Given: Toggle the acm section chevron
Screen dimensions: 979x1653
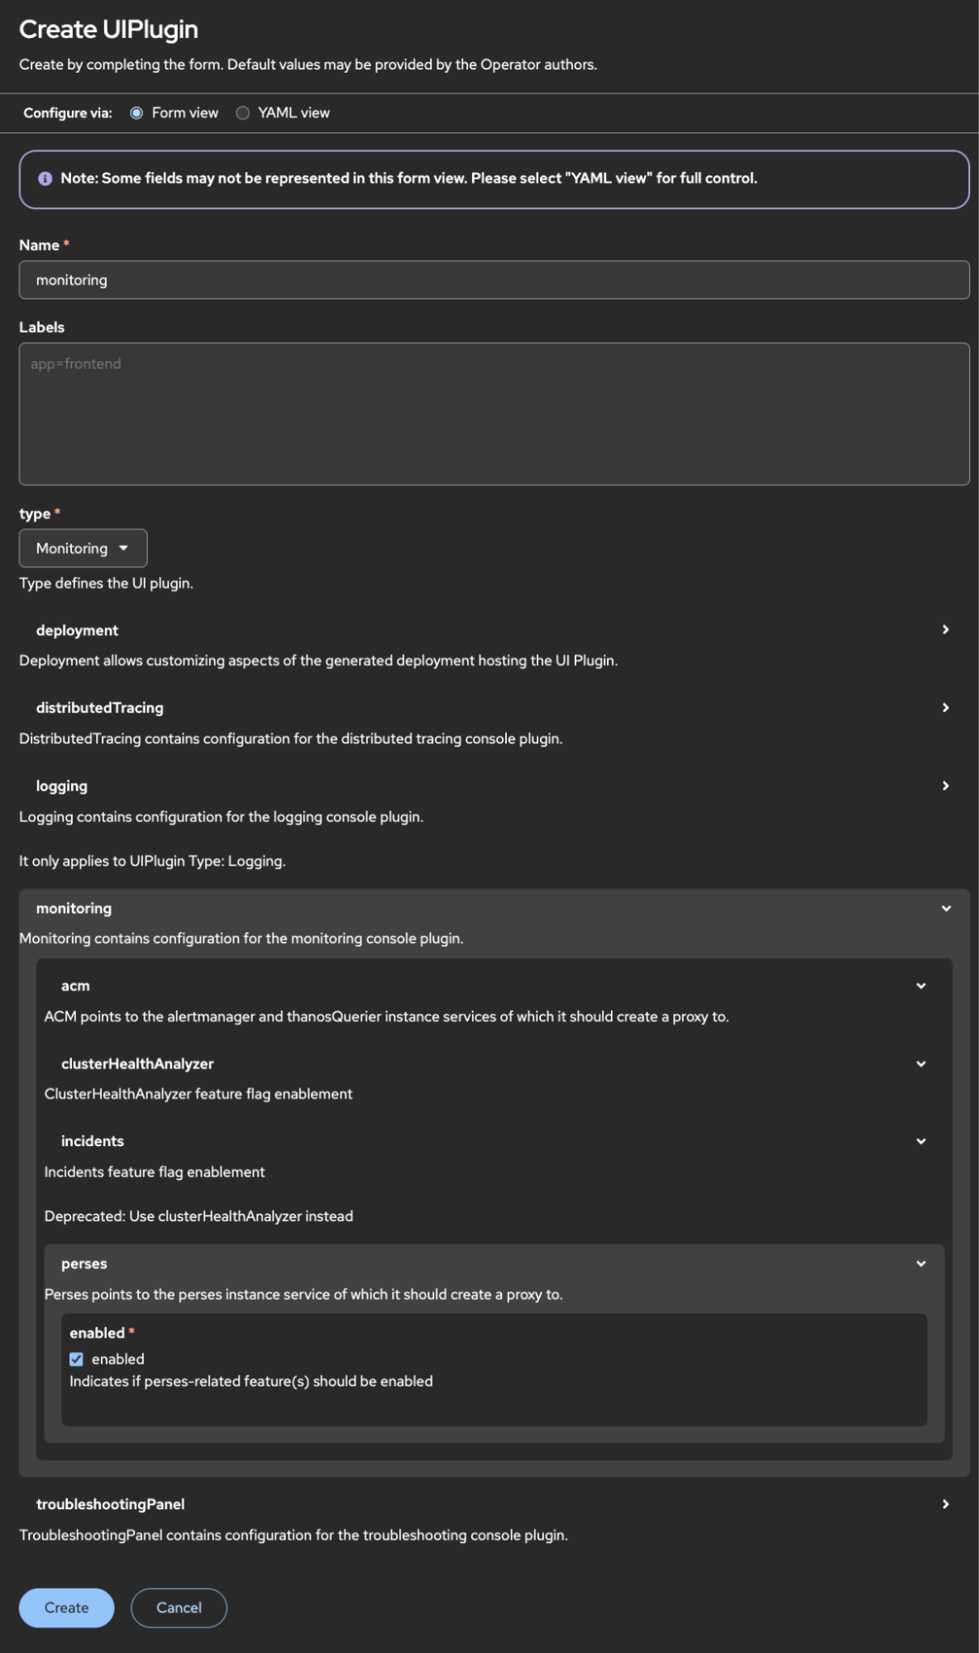Looking at the screenshot, I should click(921, 986).
